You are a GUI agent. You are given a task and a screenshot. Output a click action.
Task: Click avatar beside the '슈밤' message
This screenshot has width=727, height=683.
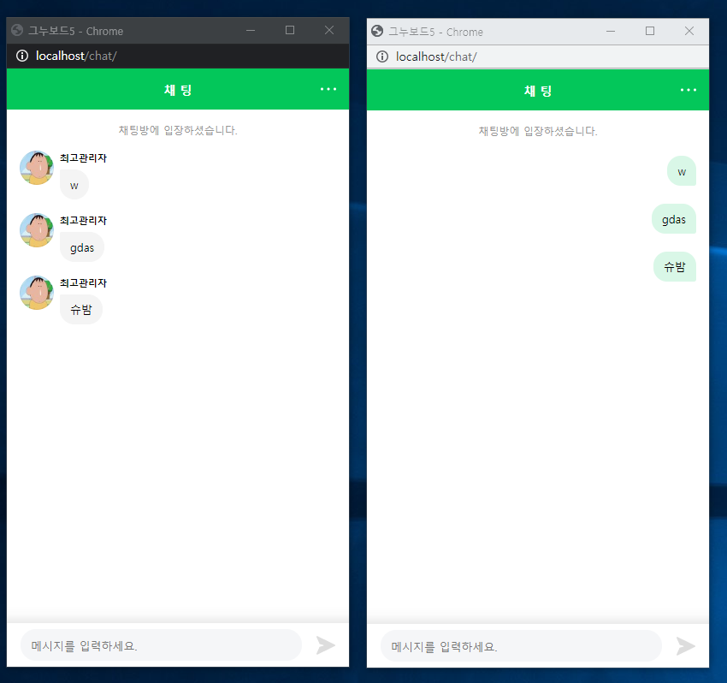(37, 293)
